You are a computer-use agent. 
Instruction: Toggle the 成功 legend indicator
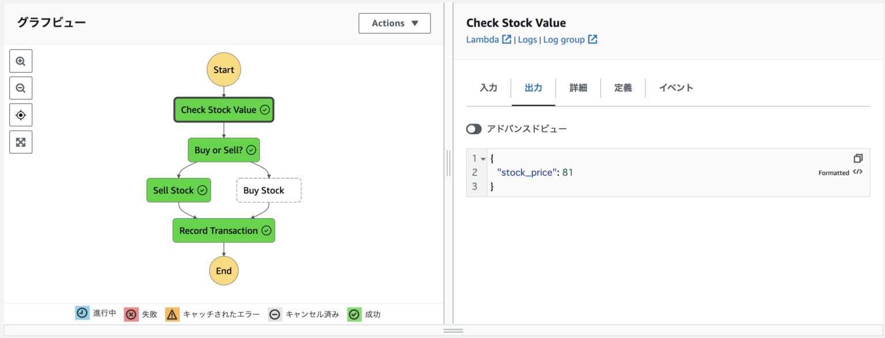tap(354, 314)
